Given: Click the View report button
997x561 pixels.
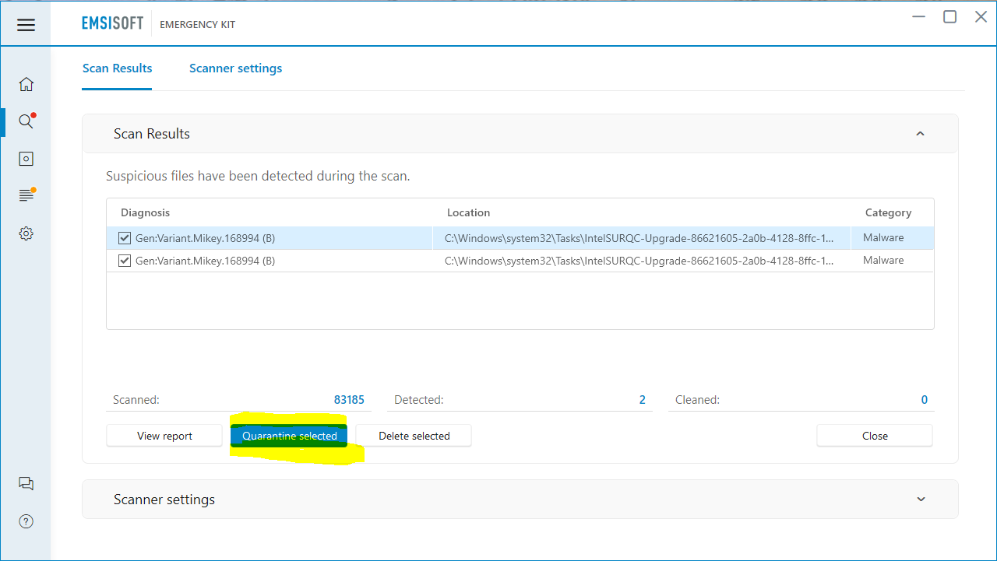Looking at the screenshot, I should pos(164,436).
